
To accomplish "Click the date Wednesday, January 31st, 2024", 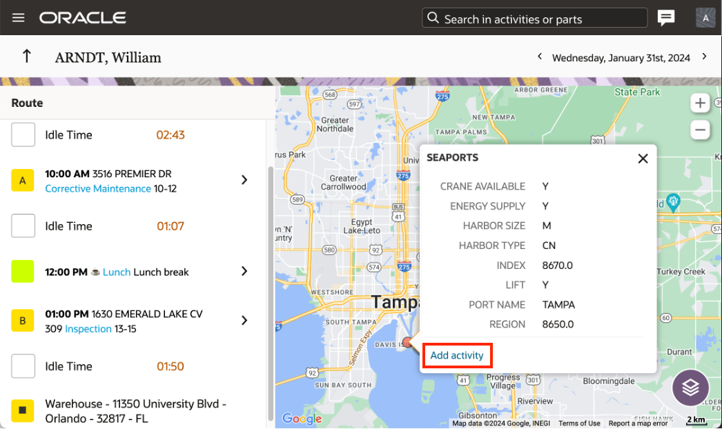I will point(621,58).
